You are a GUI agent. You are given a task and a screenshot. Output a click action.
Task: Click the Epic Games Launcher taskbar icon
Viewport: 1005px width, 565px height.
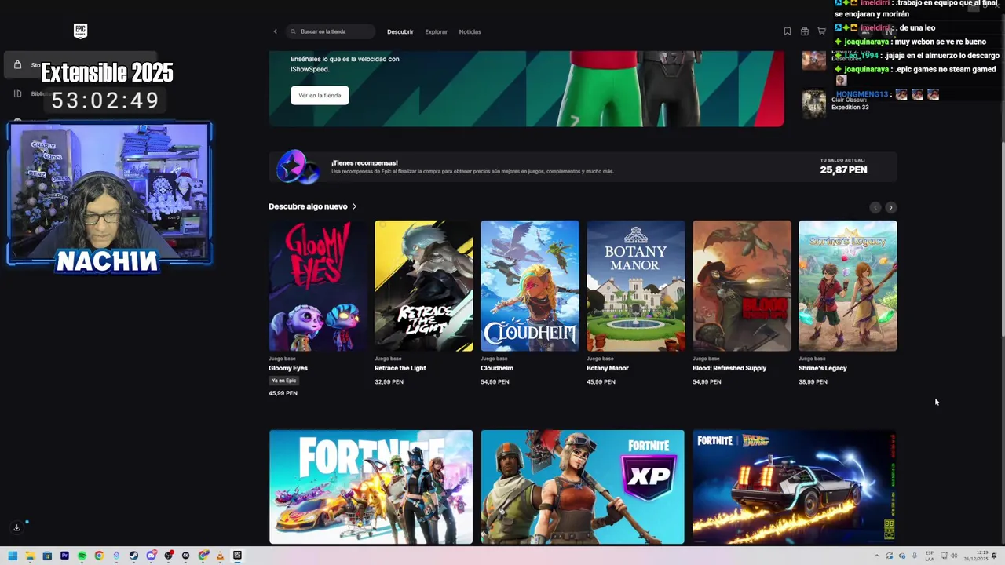point(237,556)
